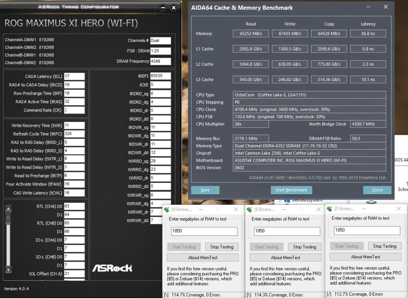This screenshot has width=408, height=298.
Task: Click the Close button in AIDA64 benchmark
Action: click(x=377, y=190)
